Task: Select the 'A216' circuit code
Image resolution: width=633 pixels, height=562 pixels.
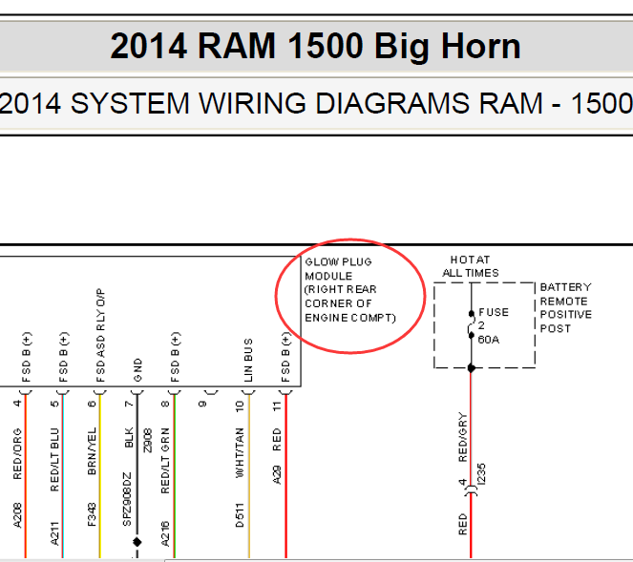Action: click(x=165, y=533)
